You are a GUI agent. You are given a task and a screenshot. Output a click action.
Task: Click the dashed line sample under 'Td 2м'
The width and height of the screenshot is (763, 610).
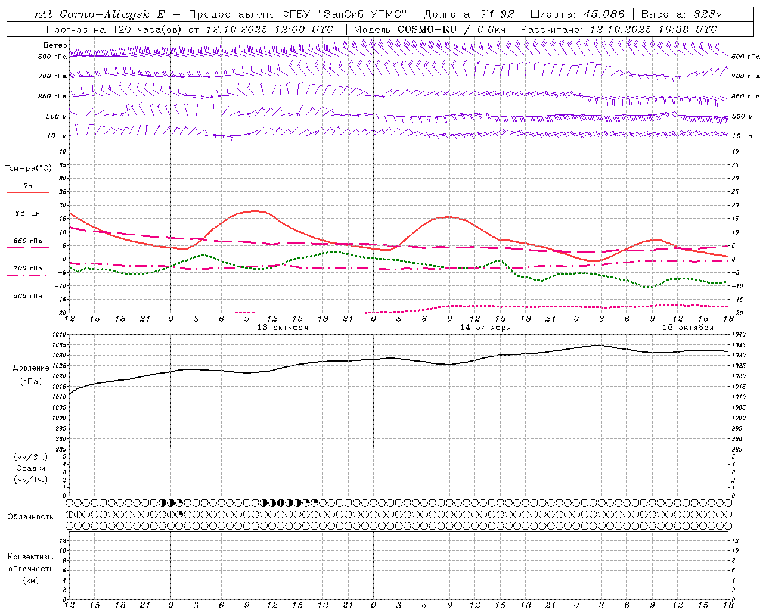pos(27,220)
